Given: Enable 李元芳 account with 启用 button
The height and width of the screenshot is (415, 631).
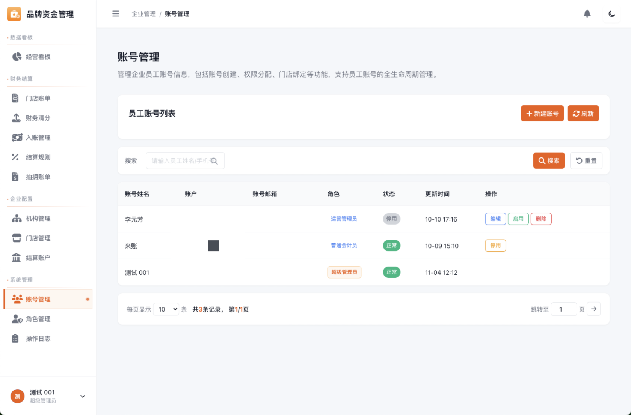Looking at the screenshot, I should (518, 219).
